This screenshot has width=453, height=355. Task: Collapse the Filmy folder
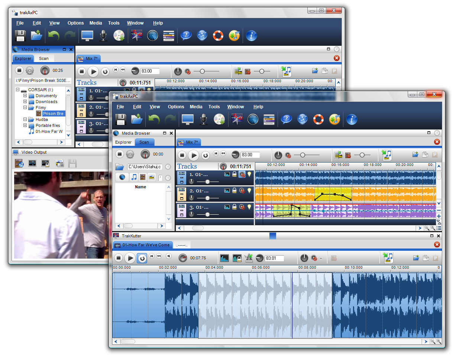click(25, 108)
